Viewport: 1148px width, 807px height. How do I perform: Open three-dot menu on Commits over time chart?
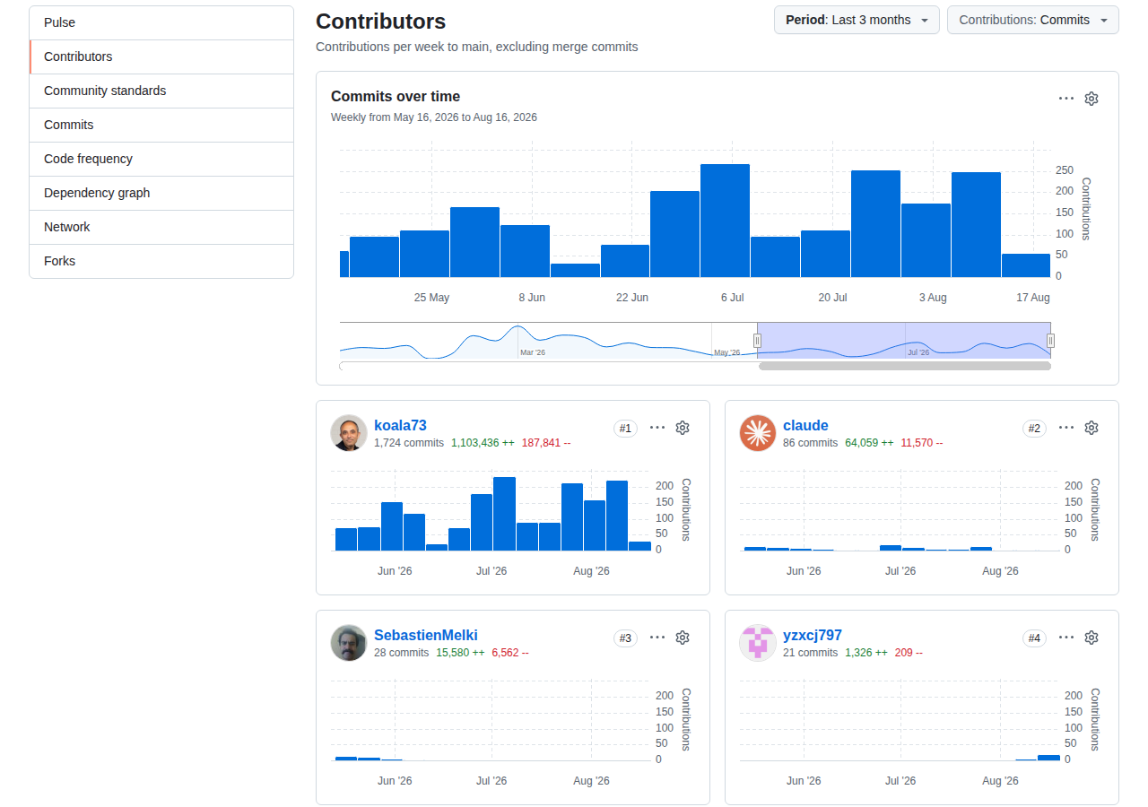click(x=1066, y=99)
